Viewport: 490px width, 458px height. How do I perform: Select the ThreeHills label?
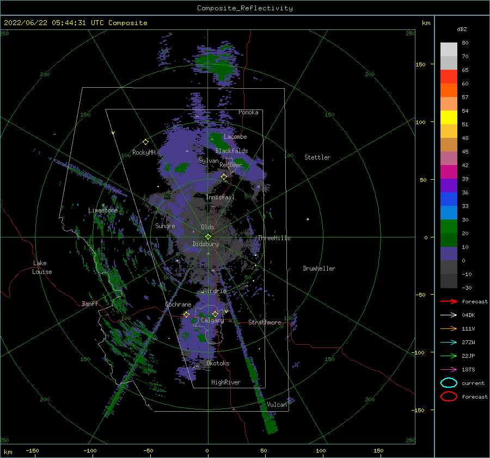pyautogui.click(x=274, y=238)
